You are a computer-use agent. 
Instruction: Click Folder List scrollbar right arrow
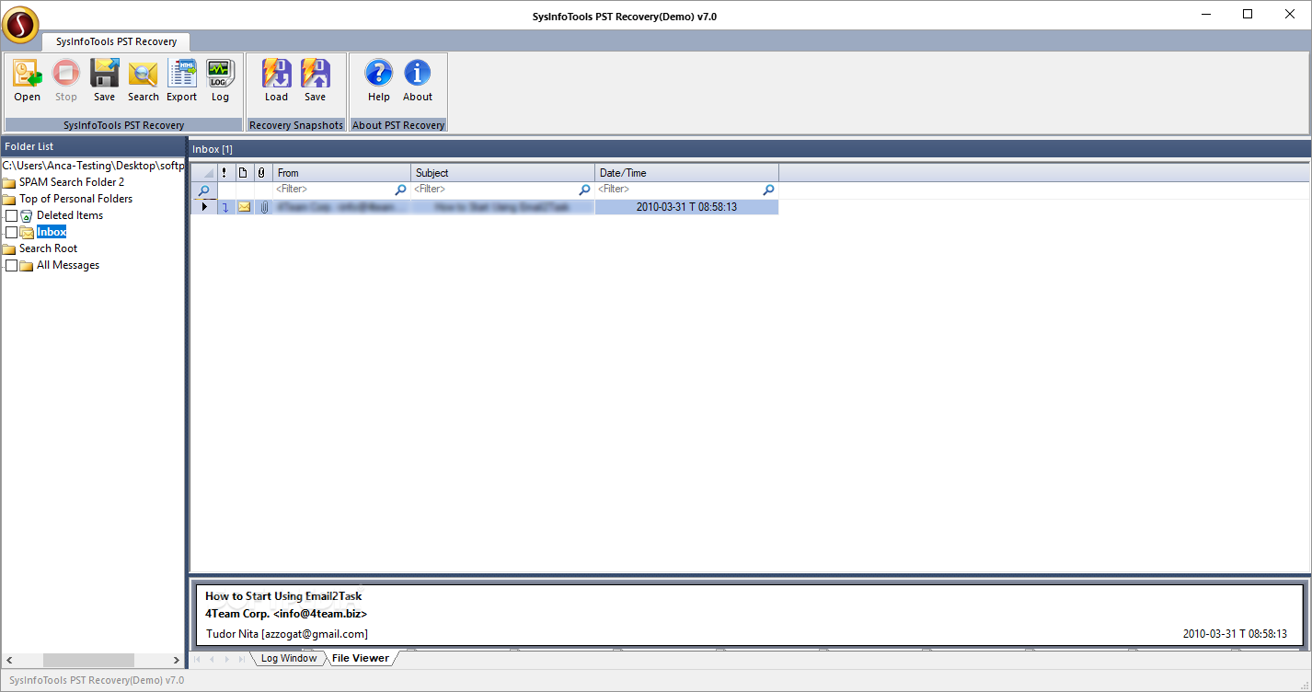coord(177,661)
